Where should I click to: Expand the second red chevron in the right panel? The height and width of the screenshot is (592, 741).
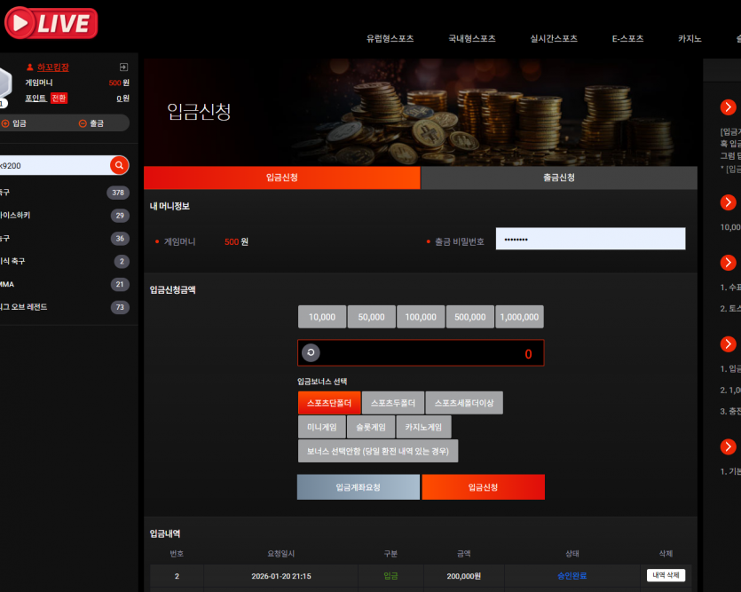pos(729,202)
